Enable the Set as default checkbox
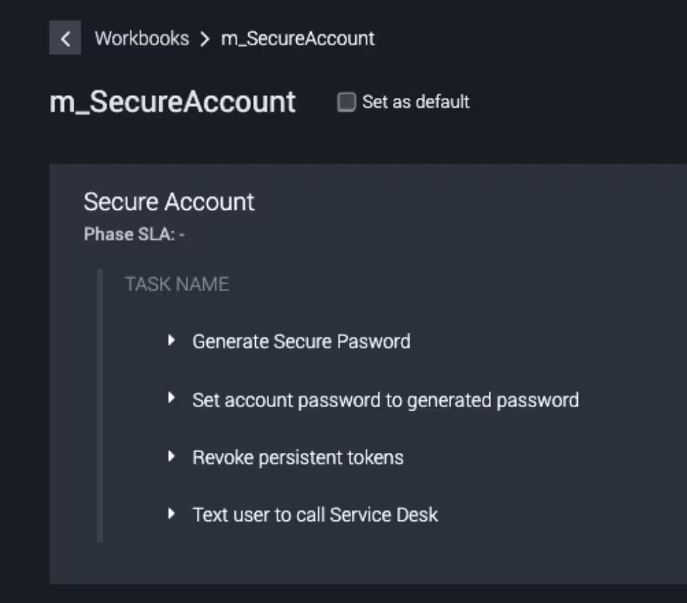687x603 pixels. point(346,103)
